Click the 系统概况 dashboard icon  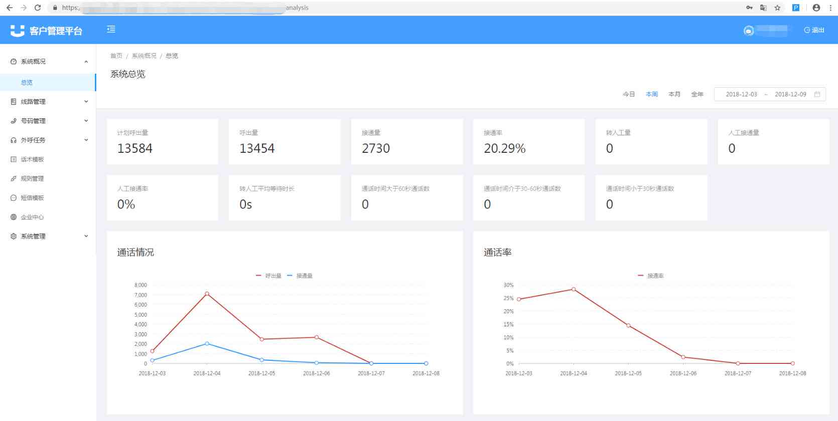(x=14, y=62)
